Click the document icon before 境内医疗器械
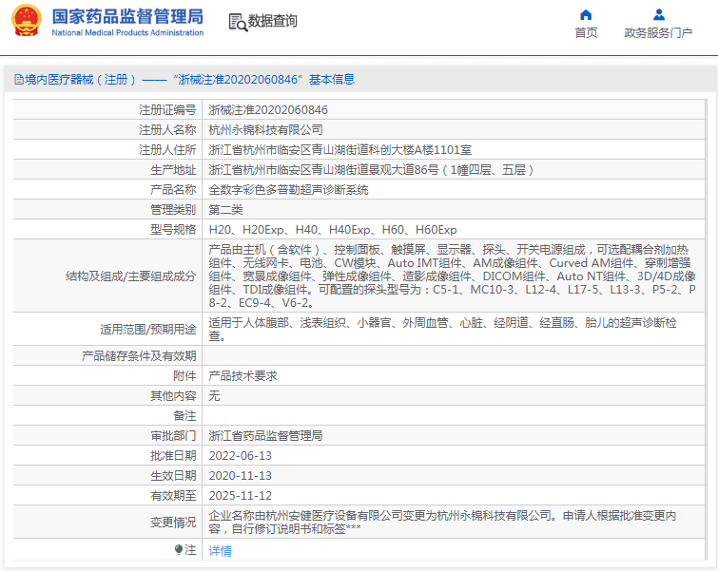The width and height of the screenshot is (718, 571). [x=19, y=80]
